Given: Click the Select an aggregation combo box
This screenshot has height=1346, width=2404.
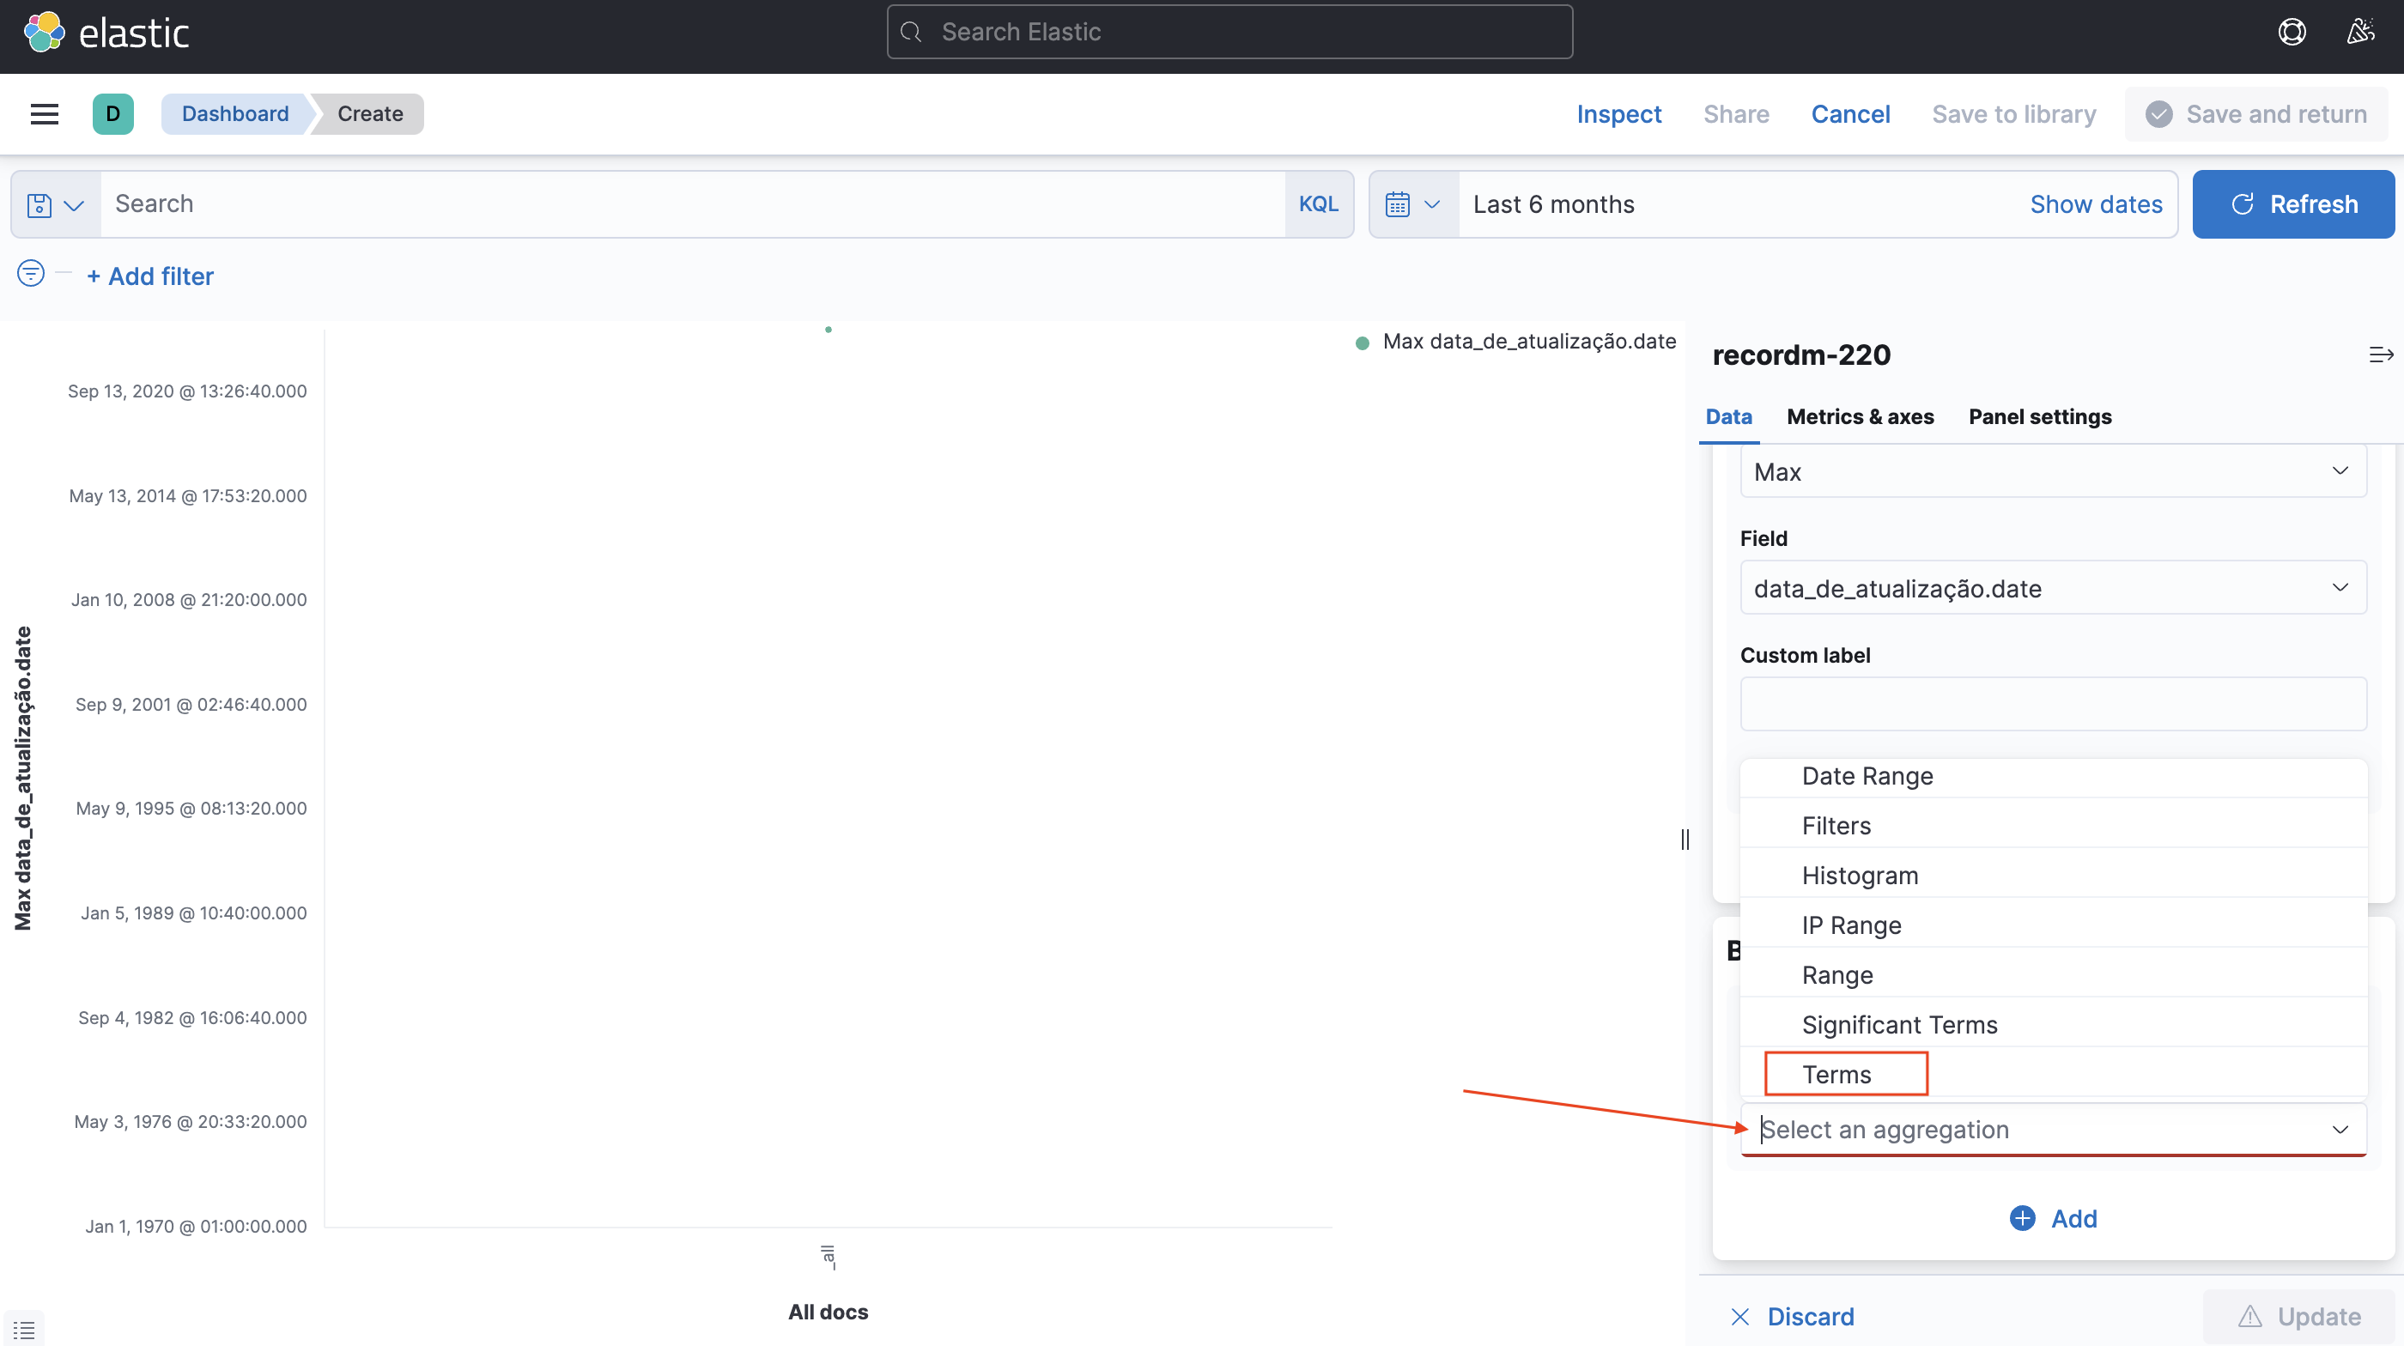Looking at the screenshot, I should click(x=2052, y=1129).
